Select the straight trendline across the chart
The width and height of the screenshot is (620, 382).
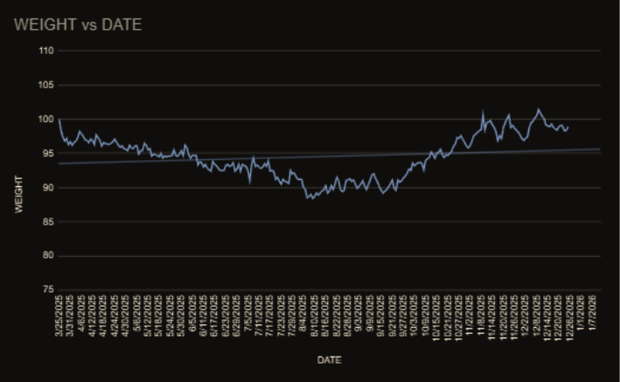tap(329, 156)
